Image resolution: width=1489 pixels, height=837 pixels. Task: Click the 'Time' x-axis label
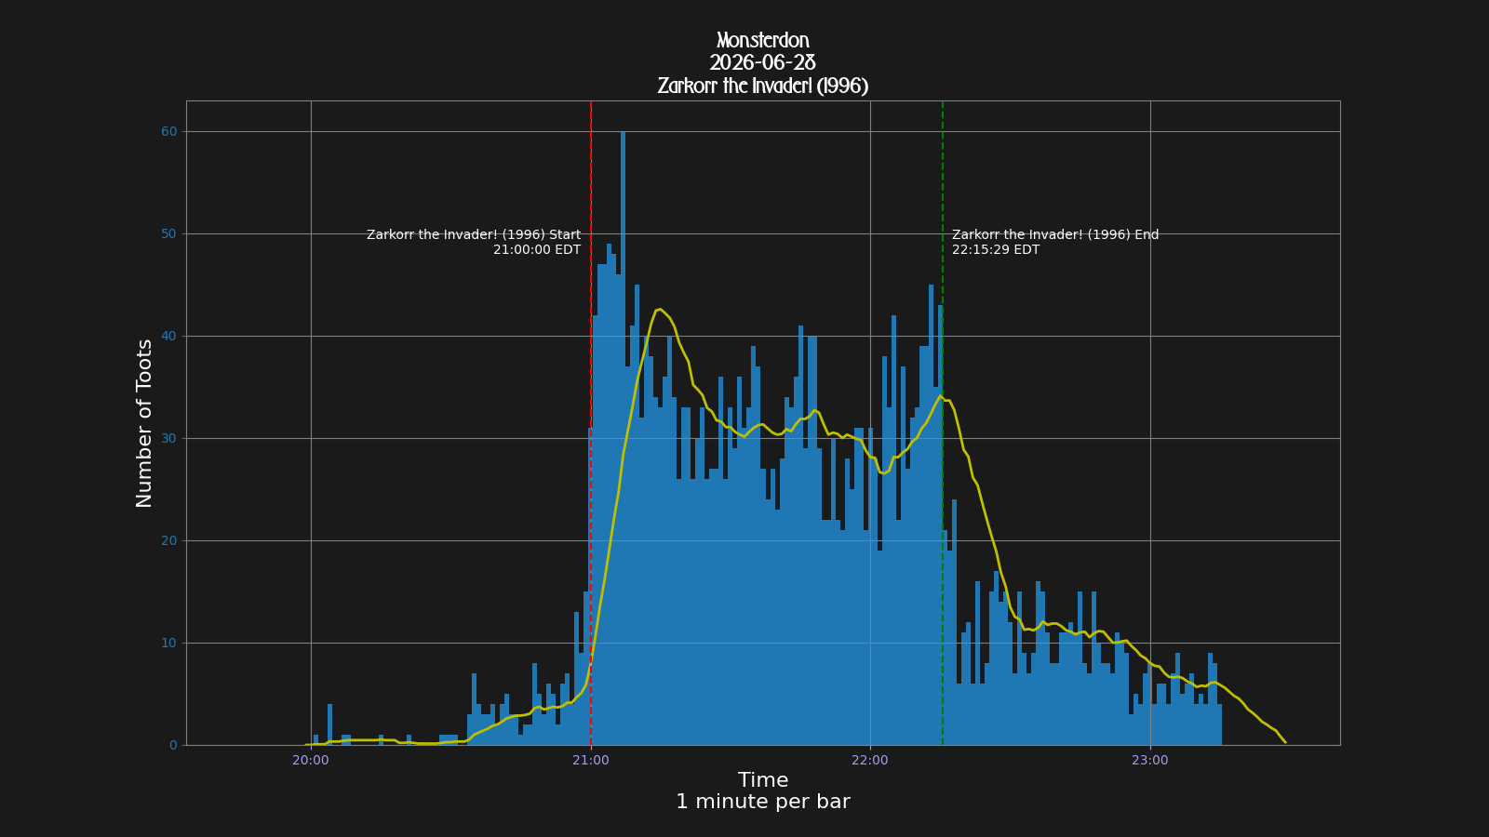click(763, 780)
